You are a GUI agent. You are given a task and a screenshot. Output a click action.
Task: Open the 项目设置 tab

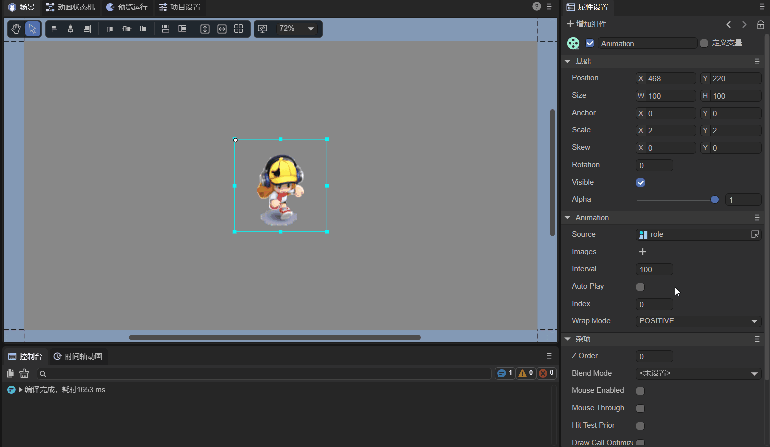click(x=180, y=7)
